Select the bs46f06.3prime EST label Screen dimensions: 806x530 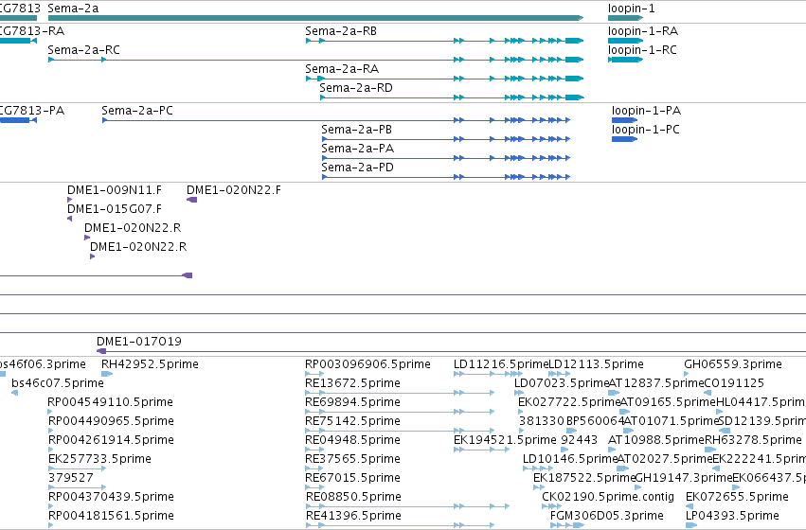[x=43, y=364]
